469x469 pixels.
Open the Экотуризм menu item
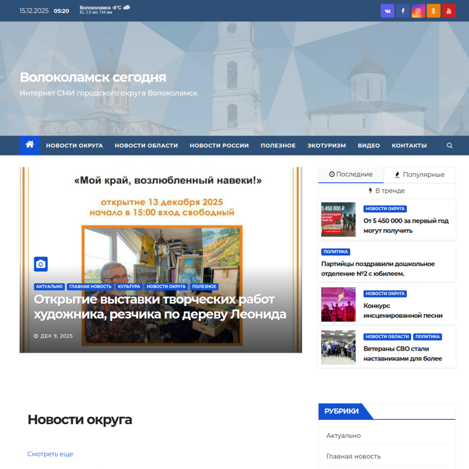326,146
